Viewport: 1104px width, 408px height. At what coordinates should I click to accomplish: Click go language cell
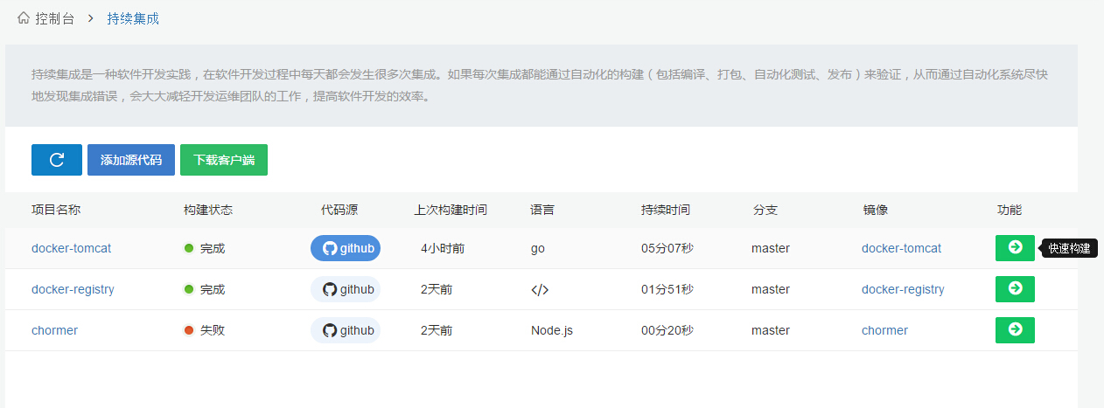538,249
